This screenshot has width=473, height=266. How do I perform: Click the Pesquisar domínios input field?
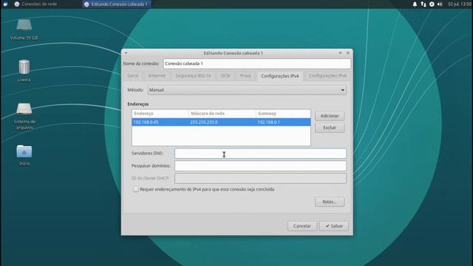pos(260,166)
